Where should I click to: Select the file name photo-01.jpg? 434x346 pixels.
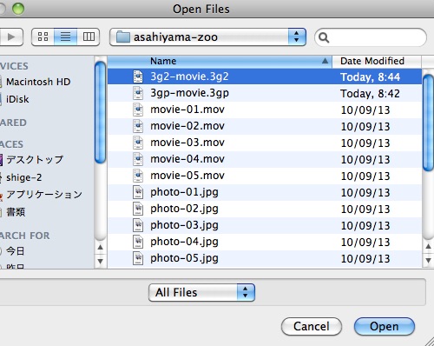click(x=184, y=193)
